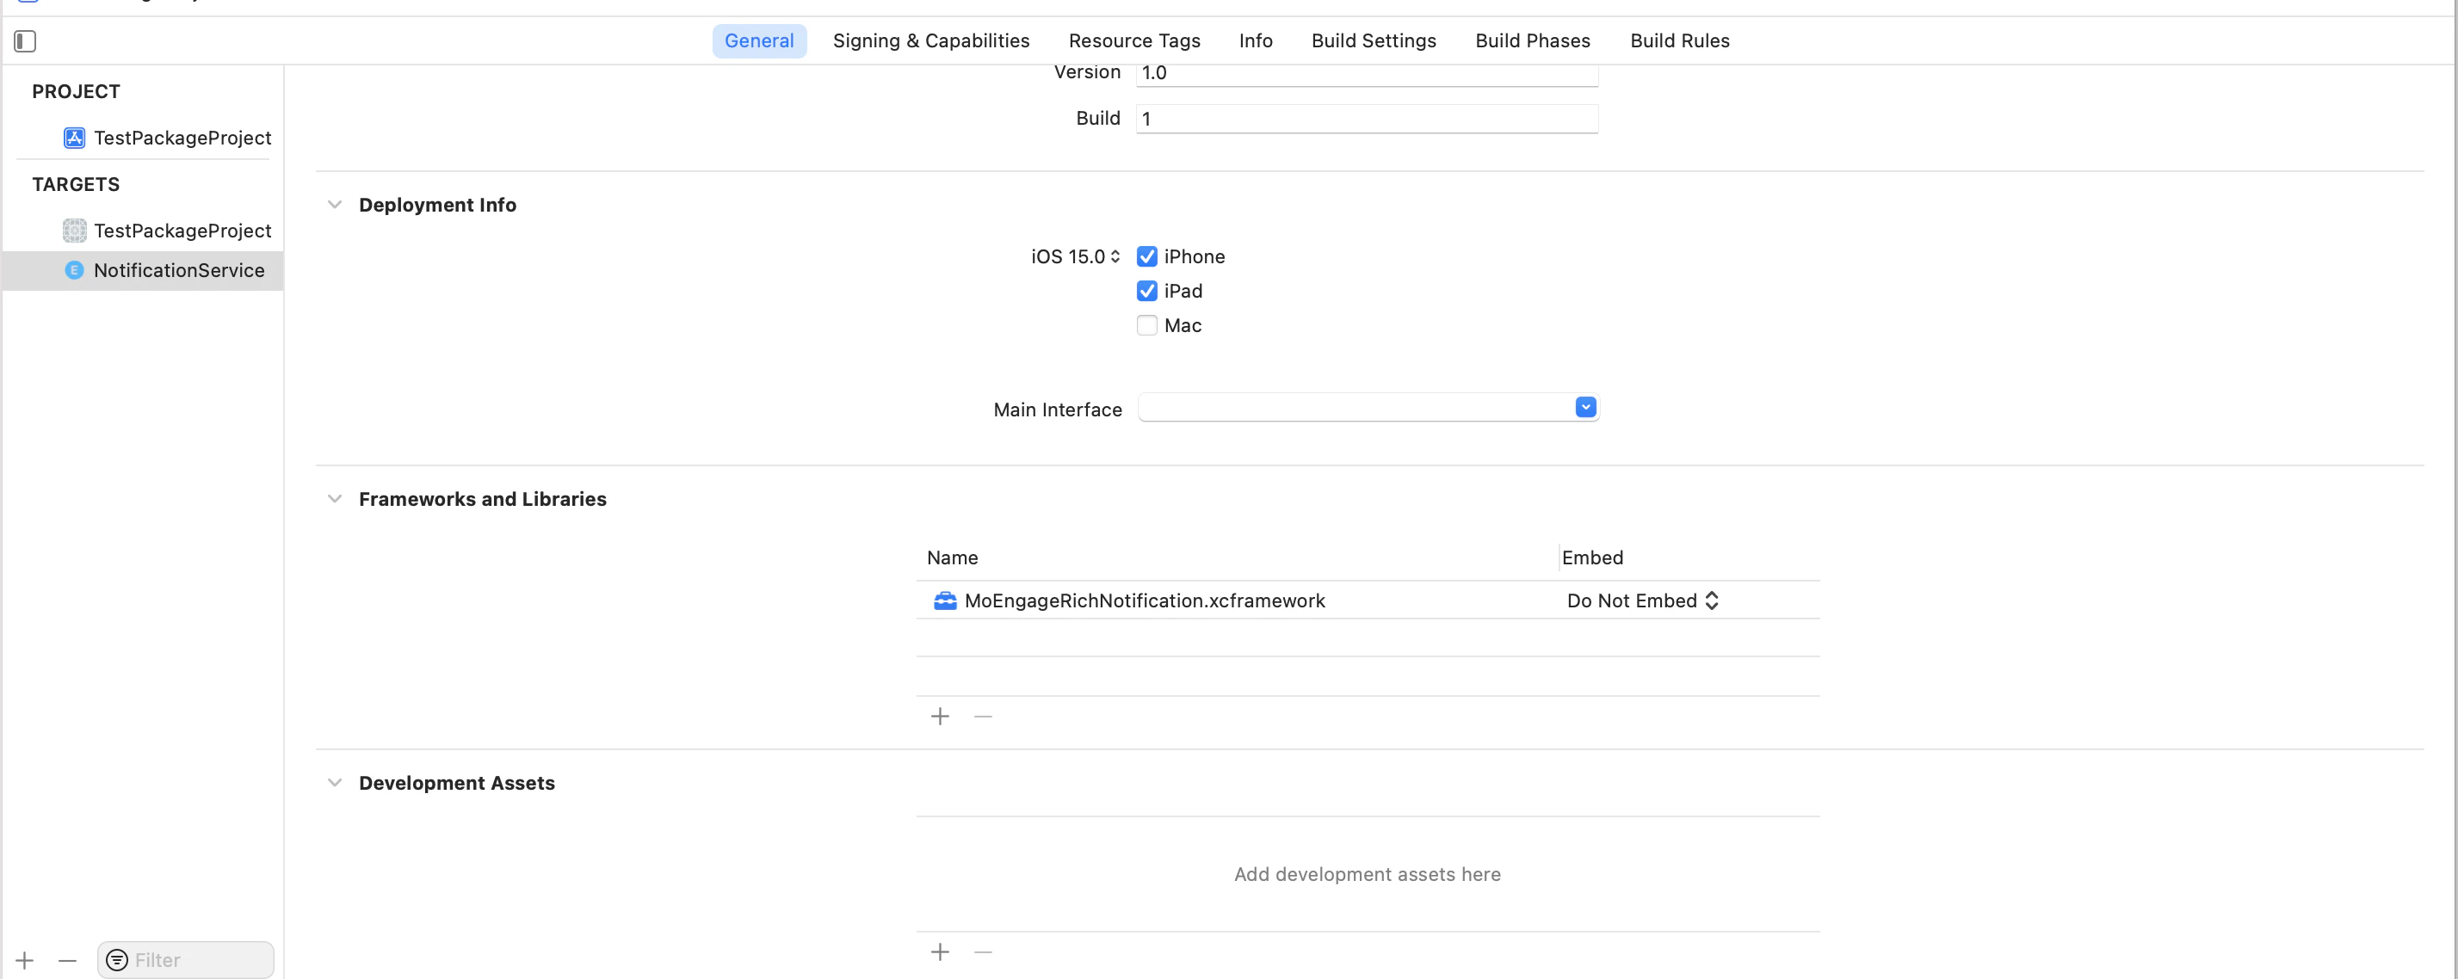The height and width of the screenshot is (979, 2458).
Task: Uncheck the iPhone checkbox
Action: [1147, 256]
